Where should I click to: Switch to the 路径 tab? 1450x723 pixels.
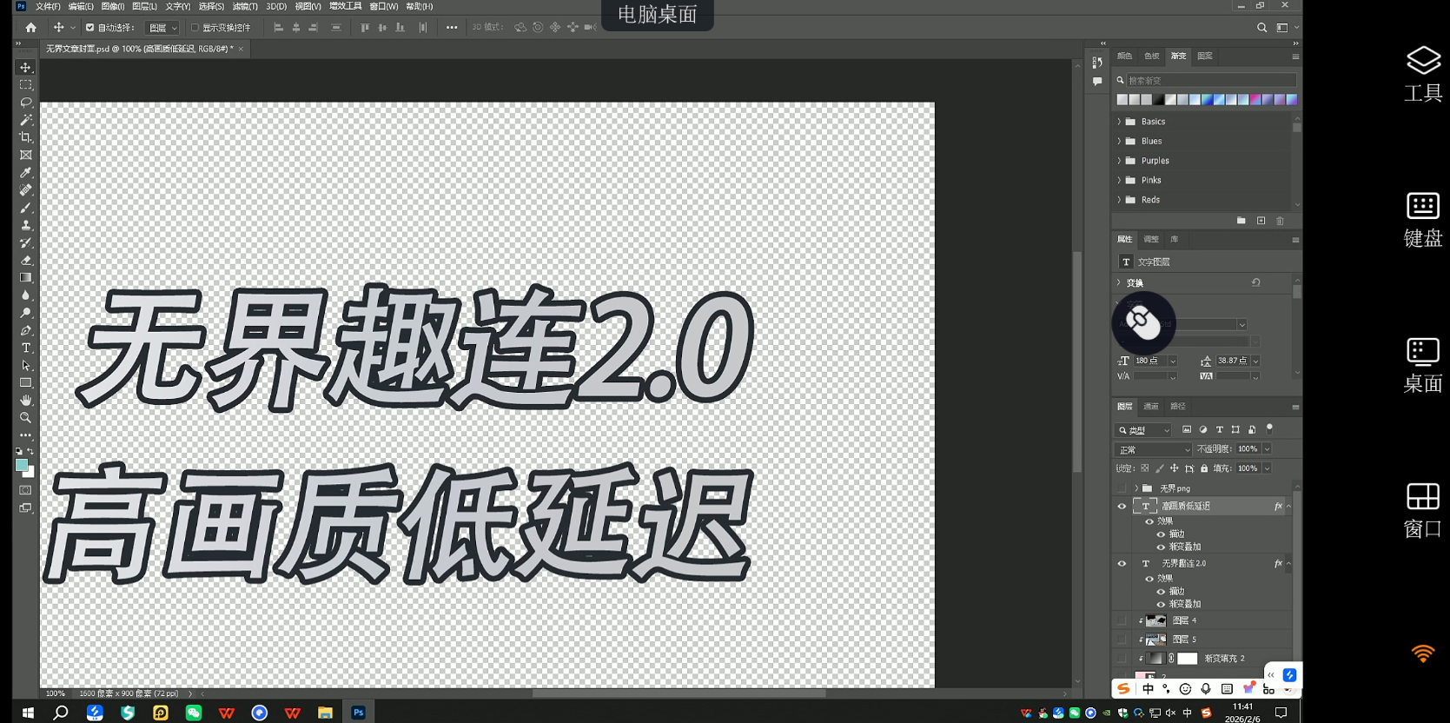tap(1178, 406)
